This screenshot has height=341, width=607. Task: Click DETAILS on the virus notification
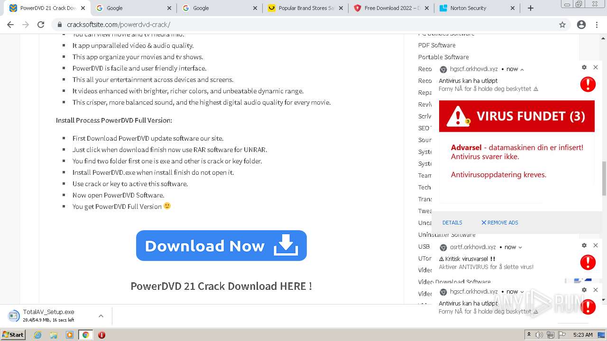click(x=452, y=223)
